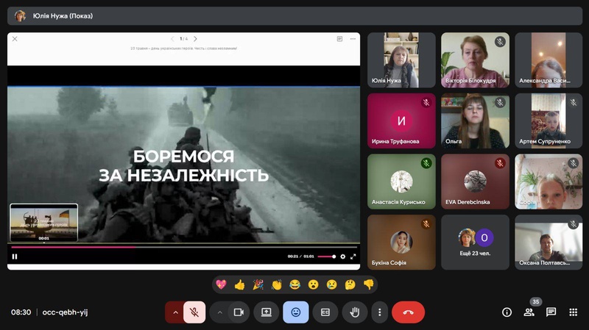Select Вікторія Білокудря participant tile
589x330 pixels.
pos(475,60)
